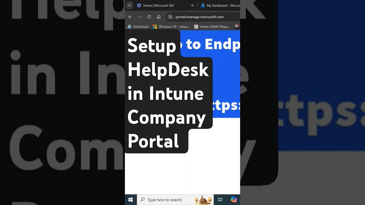
Task: Click the browser forward arrow
Action: [x=139, y=17]
